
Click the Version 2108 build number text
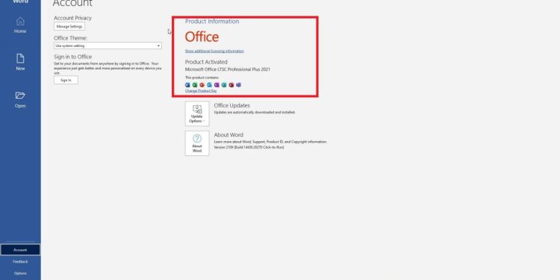(249, 147)
